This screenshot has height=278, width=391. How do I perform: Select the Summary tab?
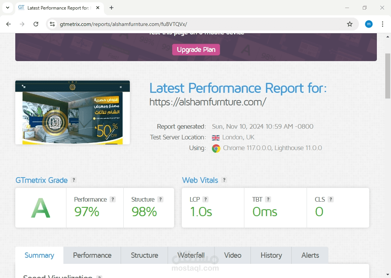point(39,255)
